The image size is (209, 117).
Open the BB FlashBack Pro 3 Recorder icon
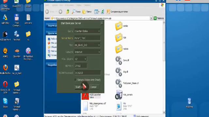click(x=28, y=54)
